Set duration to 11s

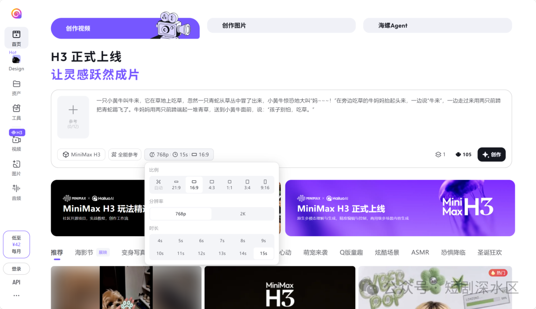coord(181,254)
